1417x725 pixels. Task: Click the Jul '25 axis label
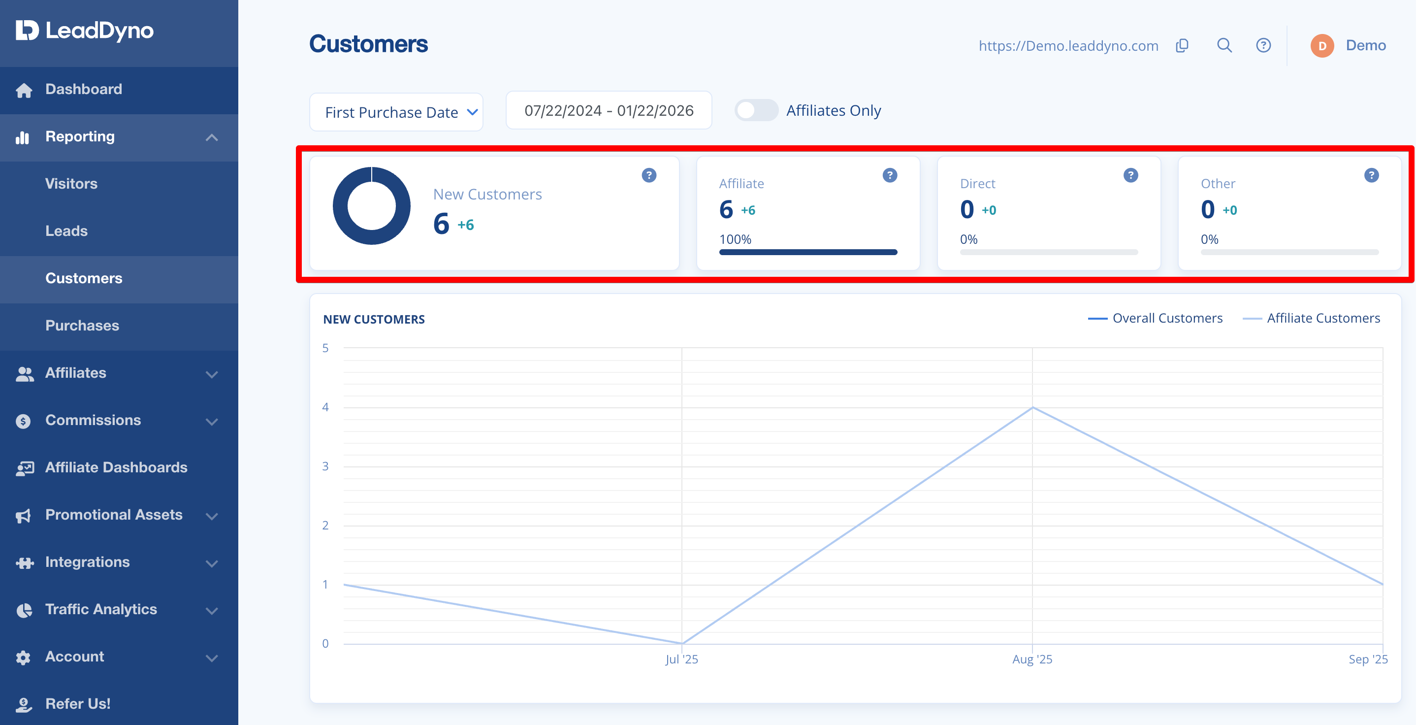[x=681, y=659]
